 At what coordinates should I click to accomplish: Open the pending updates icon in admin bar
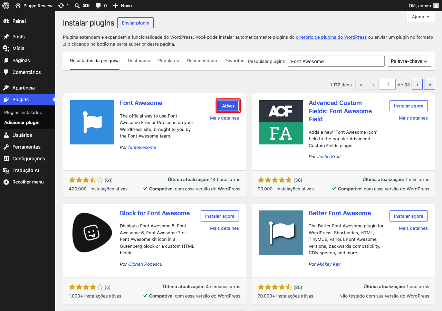[x=61, y=6]
